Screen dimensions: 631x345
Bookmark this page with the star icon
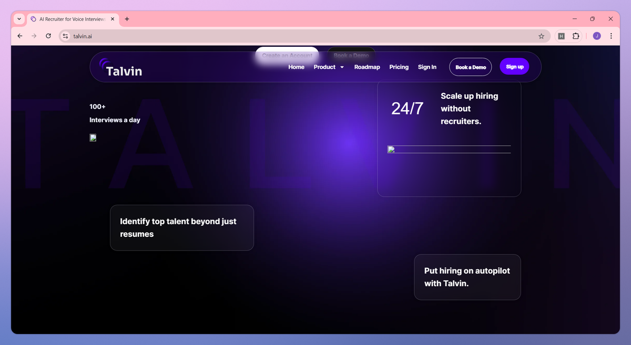[x=541, y=36]
